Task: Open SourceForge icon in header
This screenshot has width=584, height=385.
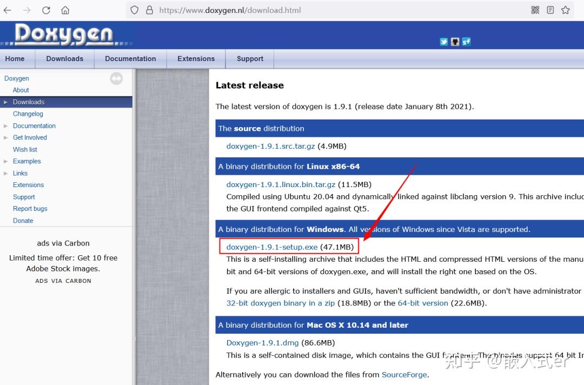Action: tap(466, 42)
